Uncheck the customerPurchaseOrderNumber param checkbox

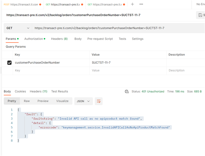[9, 62]
